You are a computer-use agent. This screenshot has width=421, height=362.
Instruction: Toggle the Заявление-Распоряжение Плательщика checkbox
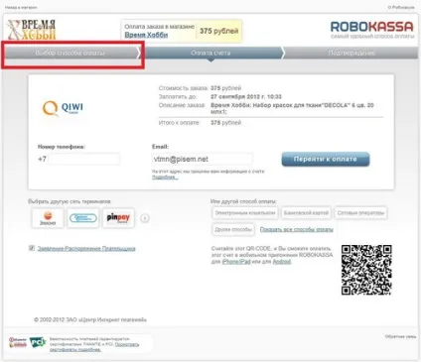coord(32,248)
